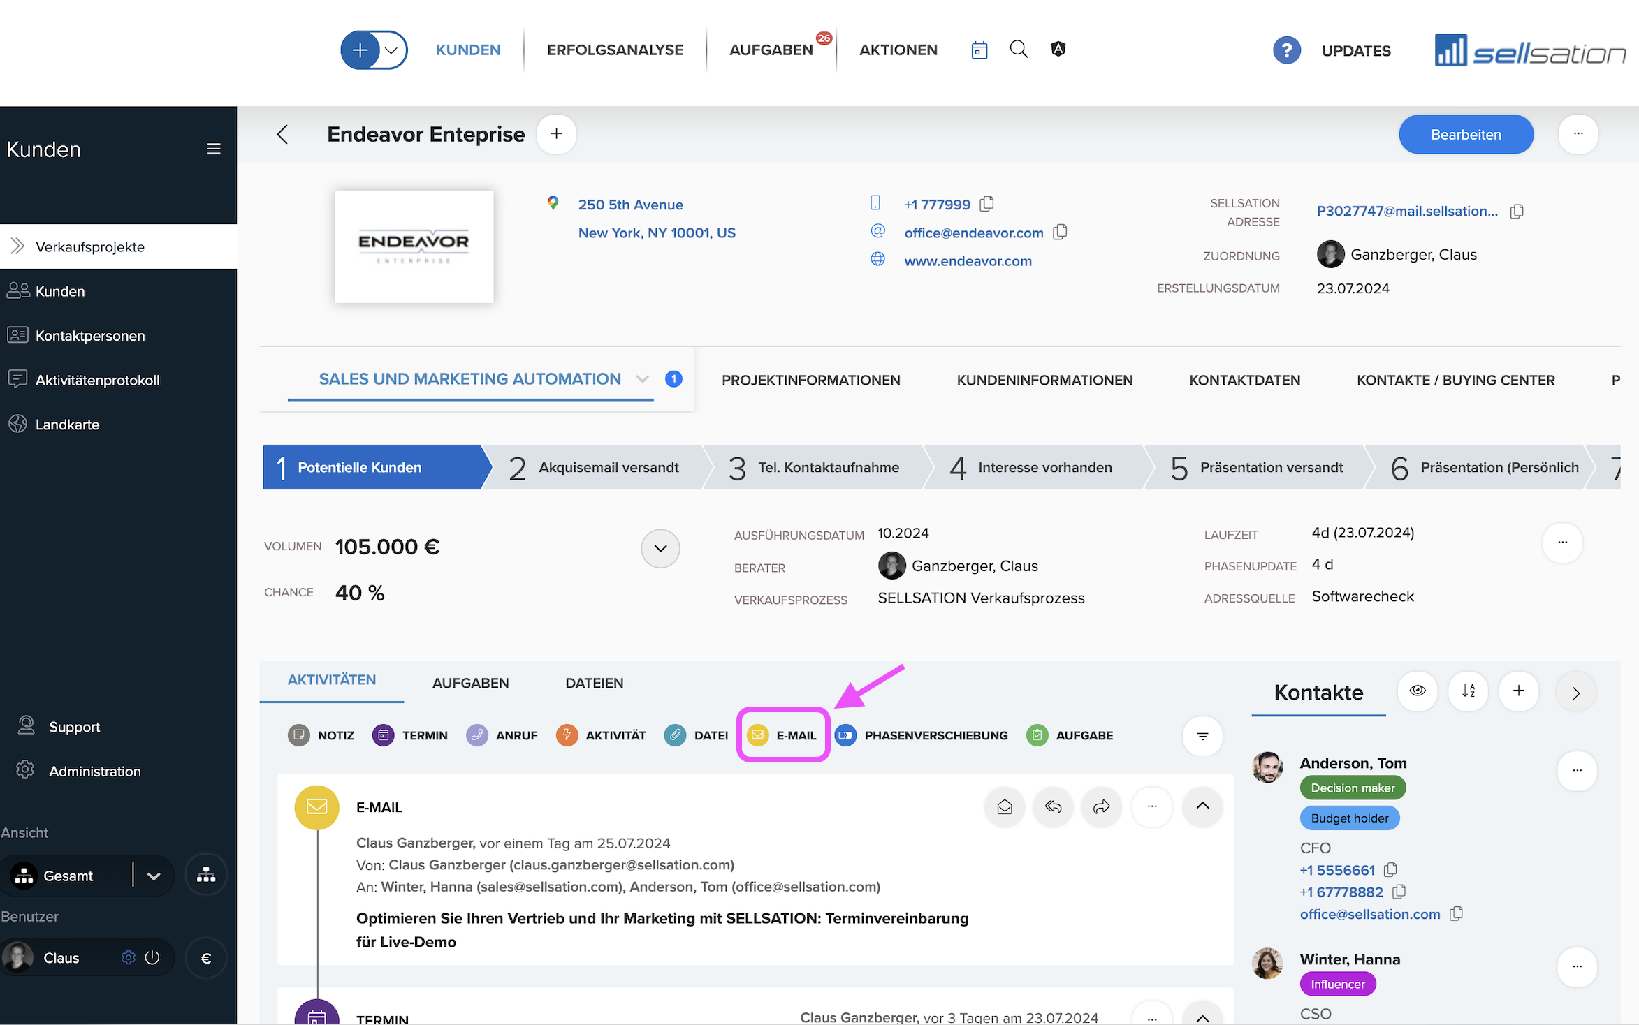Filter activities by Anruf
The height and width of the screenshot is (1025, 1639).
click(x=502, y=735)
